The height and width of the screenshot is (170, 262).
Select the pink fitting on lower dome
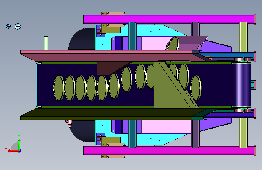(69, 123)
